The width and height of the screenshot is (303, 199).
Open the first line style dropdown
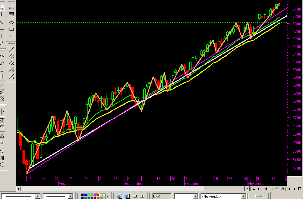38,196
